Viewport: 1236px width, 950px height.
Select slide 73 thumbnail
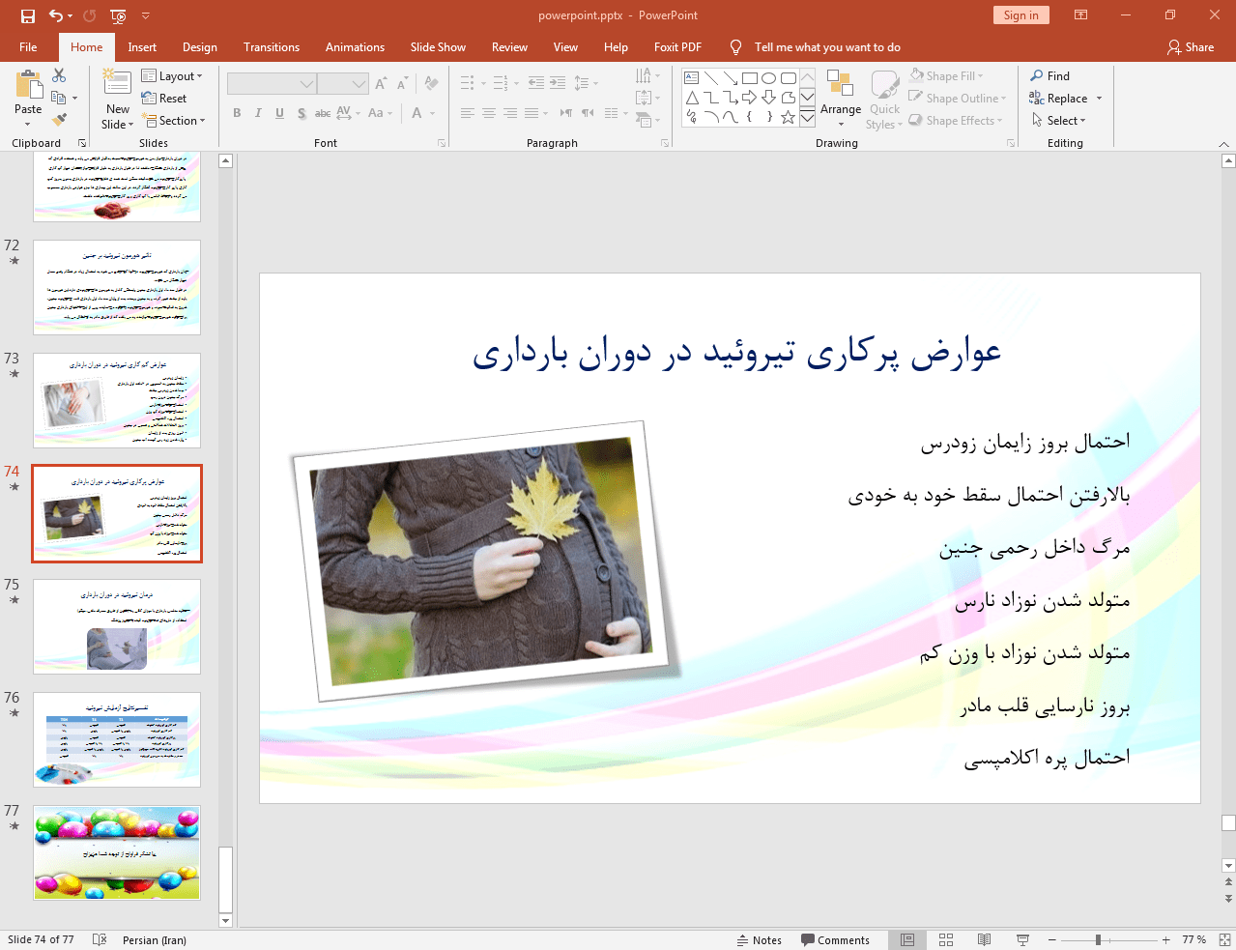[x=117, y=400]
